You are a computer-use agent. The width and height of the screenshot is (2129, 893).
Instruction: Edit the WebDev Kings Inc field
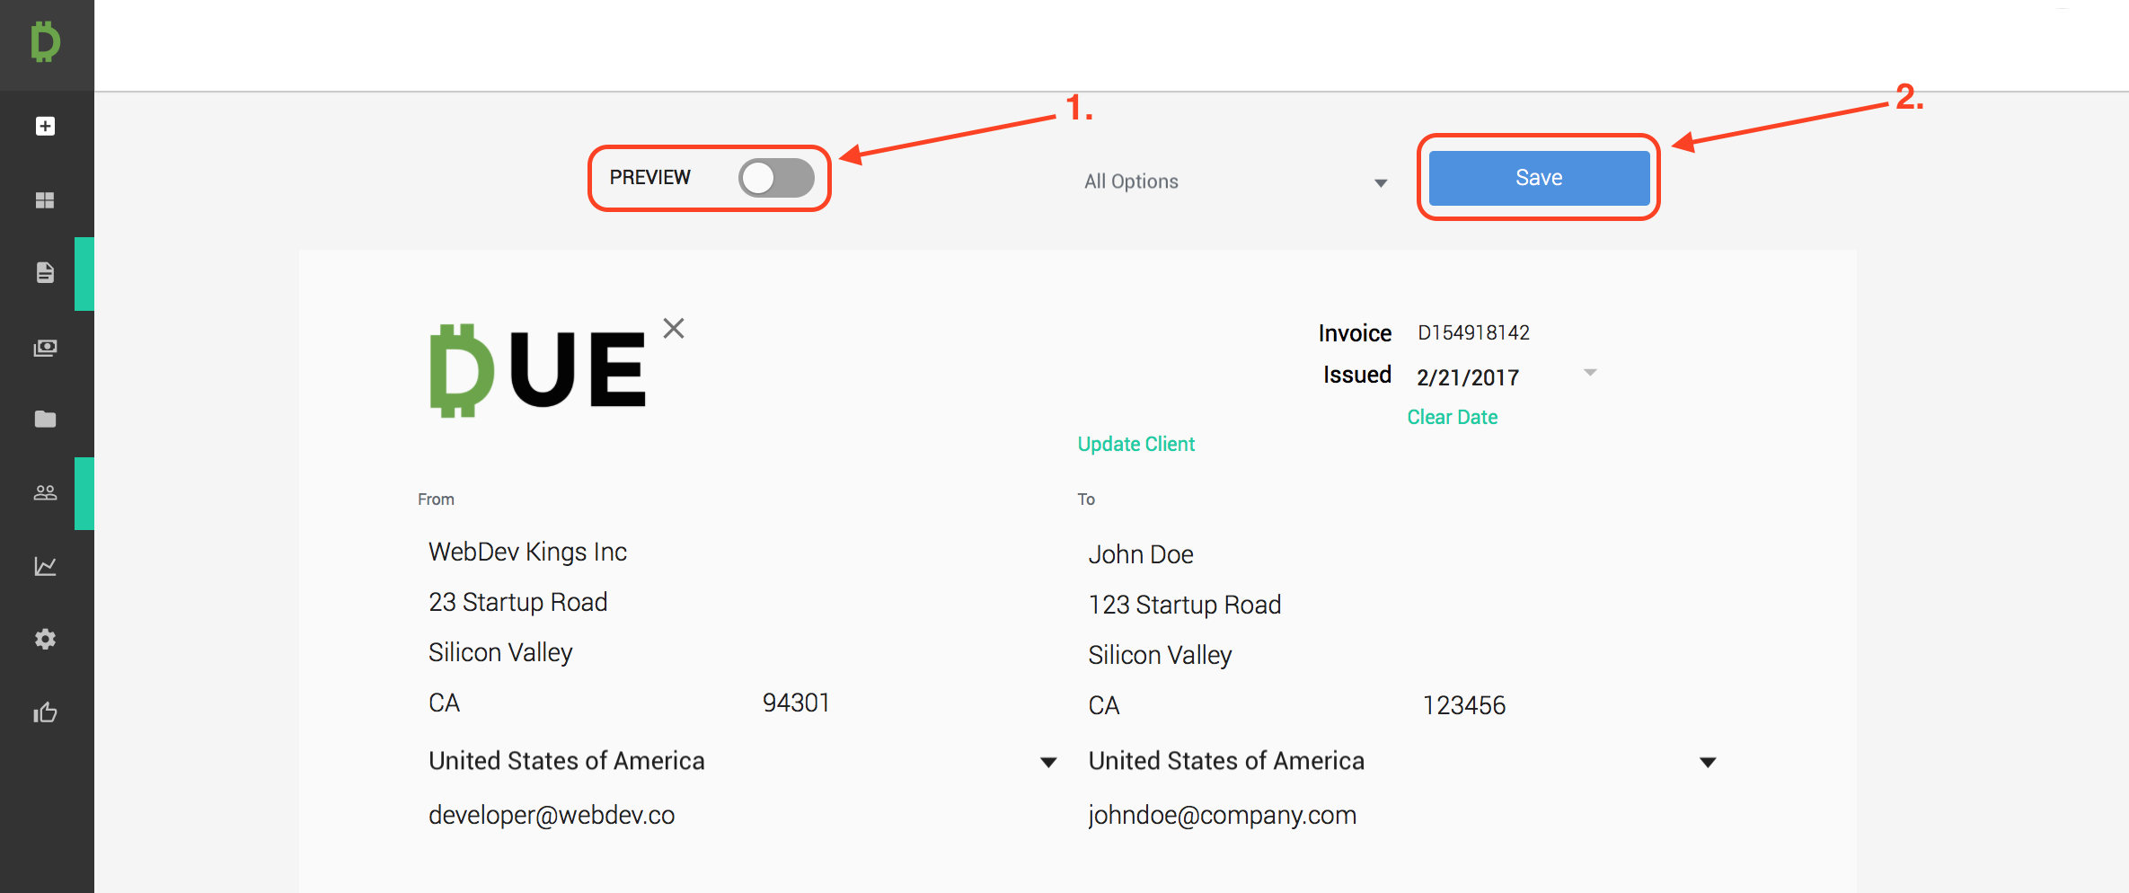pyautogui.click(x=527, y=552)
